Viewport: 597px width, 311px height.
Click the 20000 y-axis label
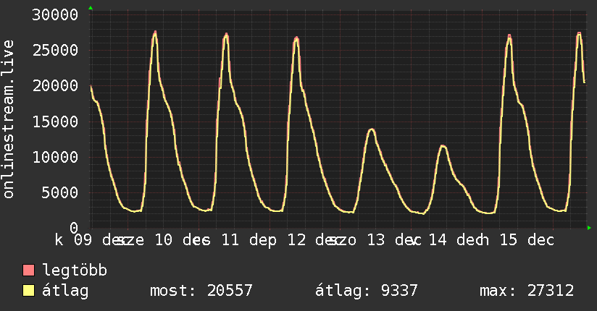coord(55,86)
